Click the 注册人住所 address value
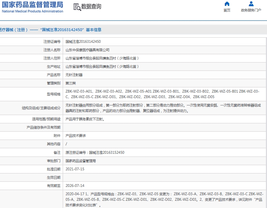267x208 pixels. (102, 58)
